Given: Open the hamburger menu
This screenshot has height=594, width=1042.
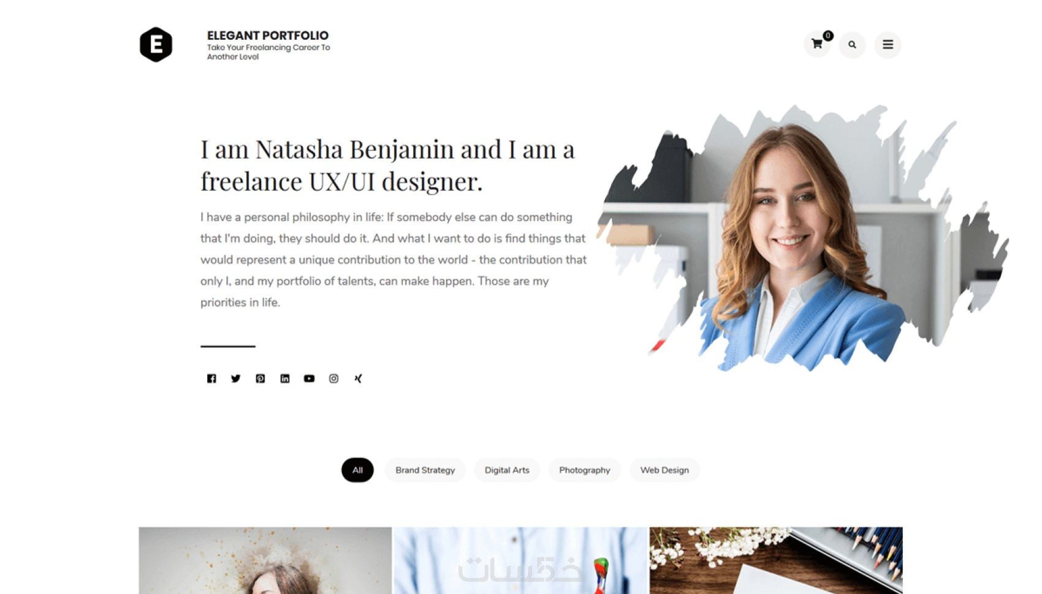Looking at the screenshot, I should [x=888, y=45].
